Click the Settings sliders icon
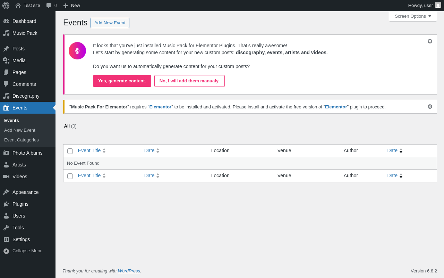The height and width of the screenshot is (278, 444). pyautogui.click(x=6, y=239)
